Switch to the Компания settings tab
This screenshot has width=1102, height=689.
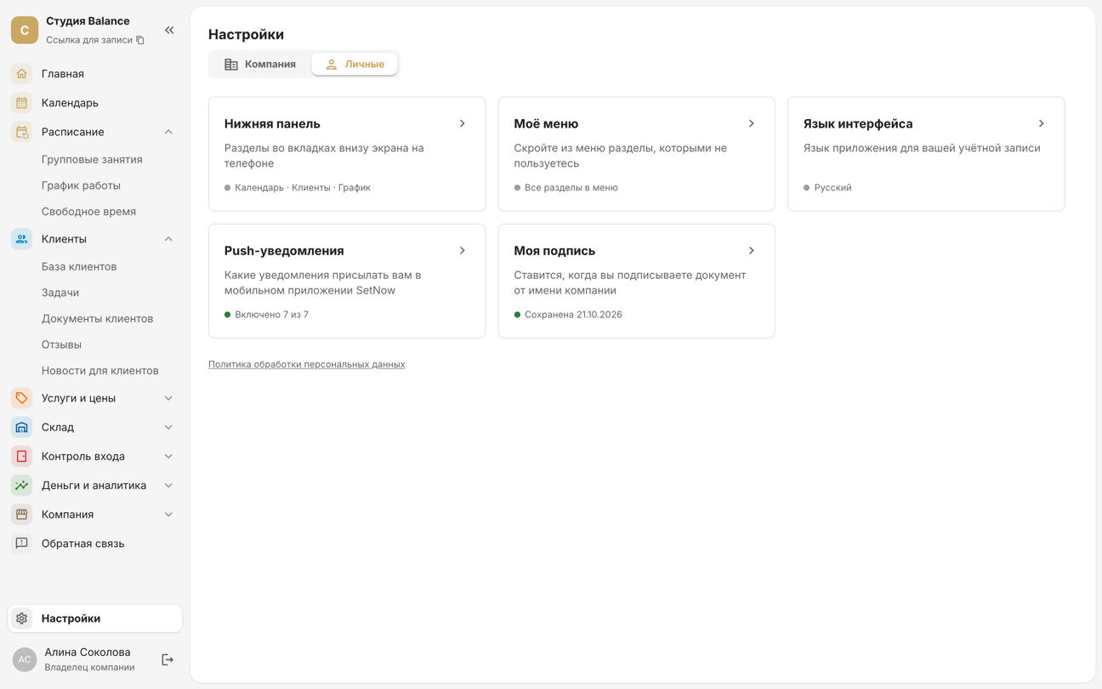pyautogui.click(x=260, y=64)
